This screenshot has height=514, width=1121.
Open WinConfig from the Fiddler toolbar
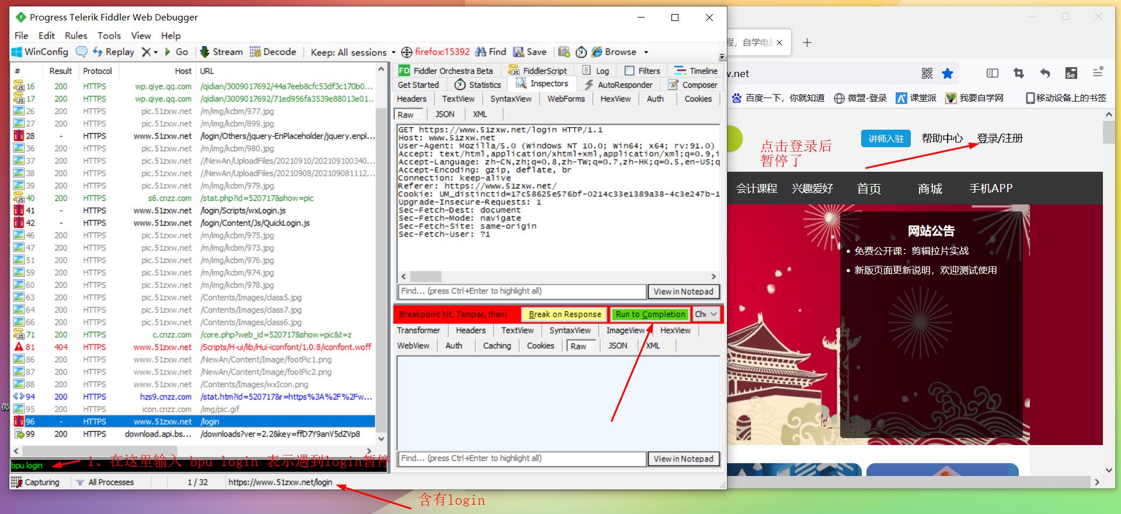[x=40, y=52]
